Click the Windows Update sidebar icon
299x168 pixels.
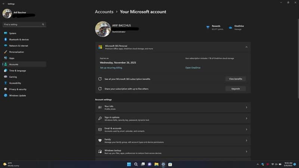[6, 96]
